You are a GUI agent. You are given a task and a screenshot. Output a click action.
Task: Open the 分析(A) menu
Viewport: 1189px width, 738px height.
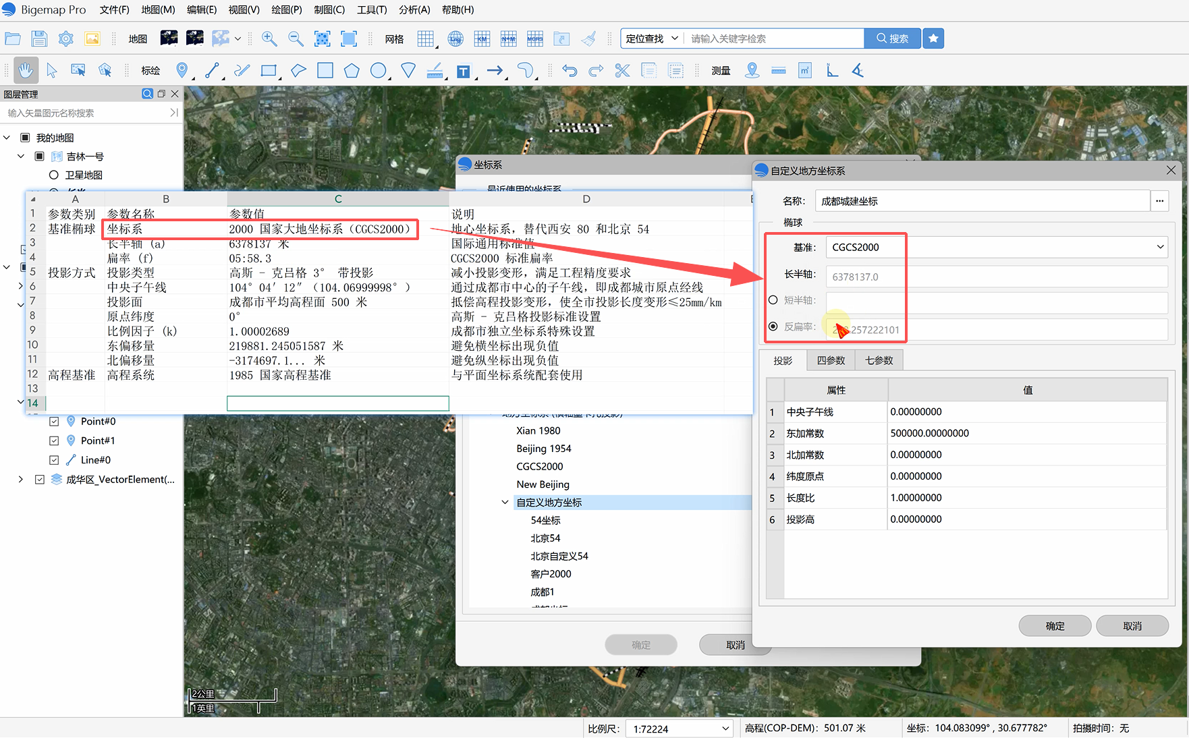coord(414,9)
